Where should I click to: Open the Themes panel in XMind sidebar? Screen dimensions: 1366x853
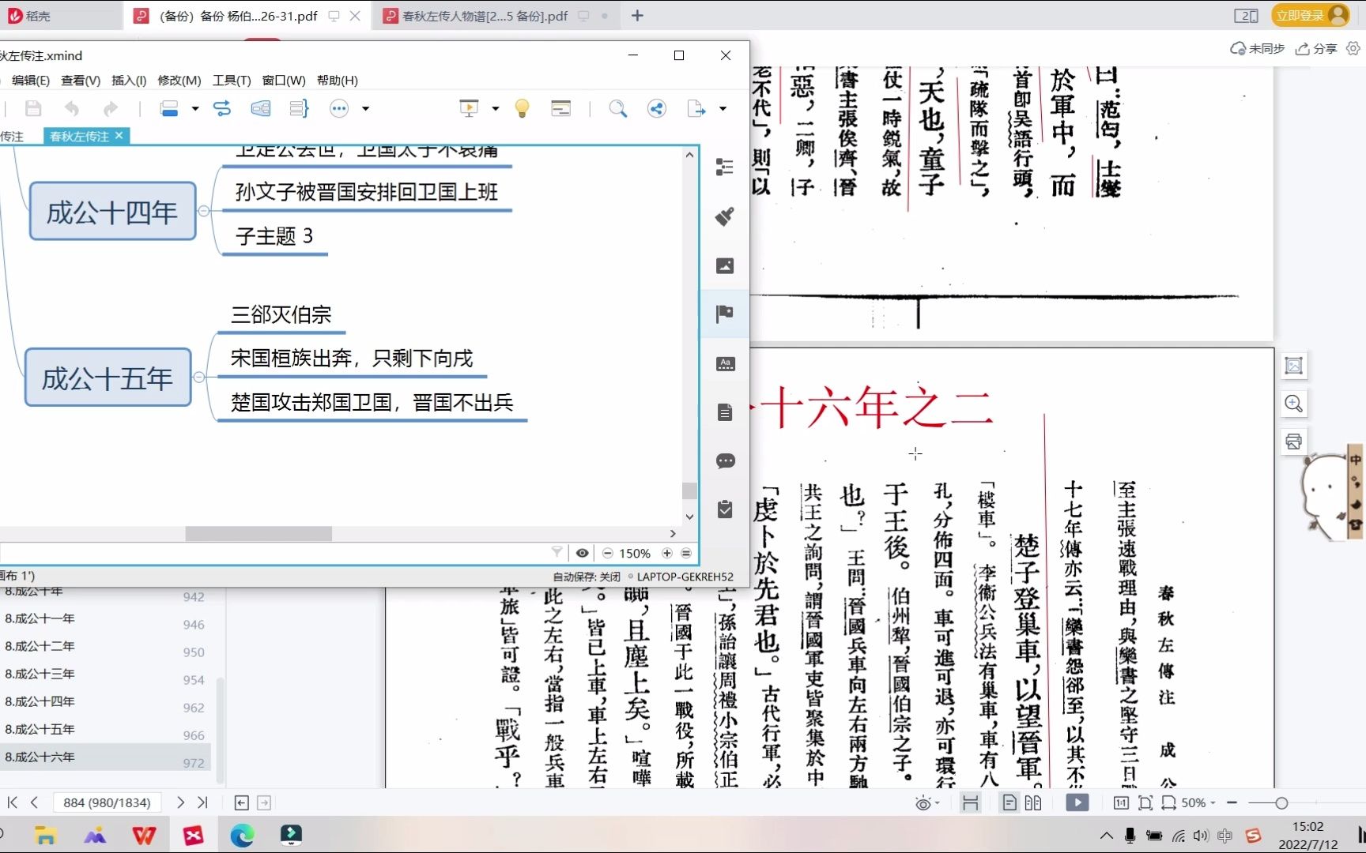point(725,363)
